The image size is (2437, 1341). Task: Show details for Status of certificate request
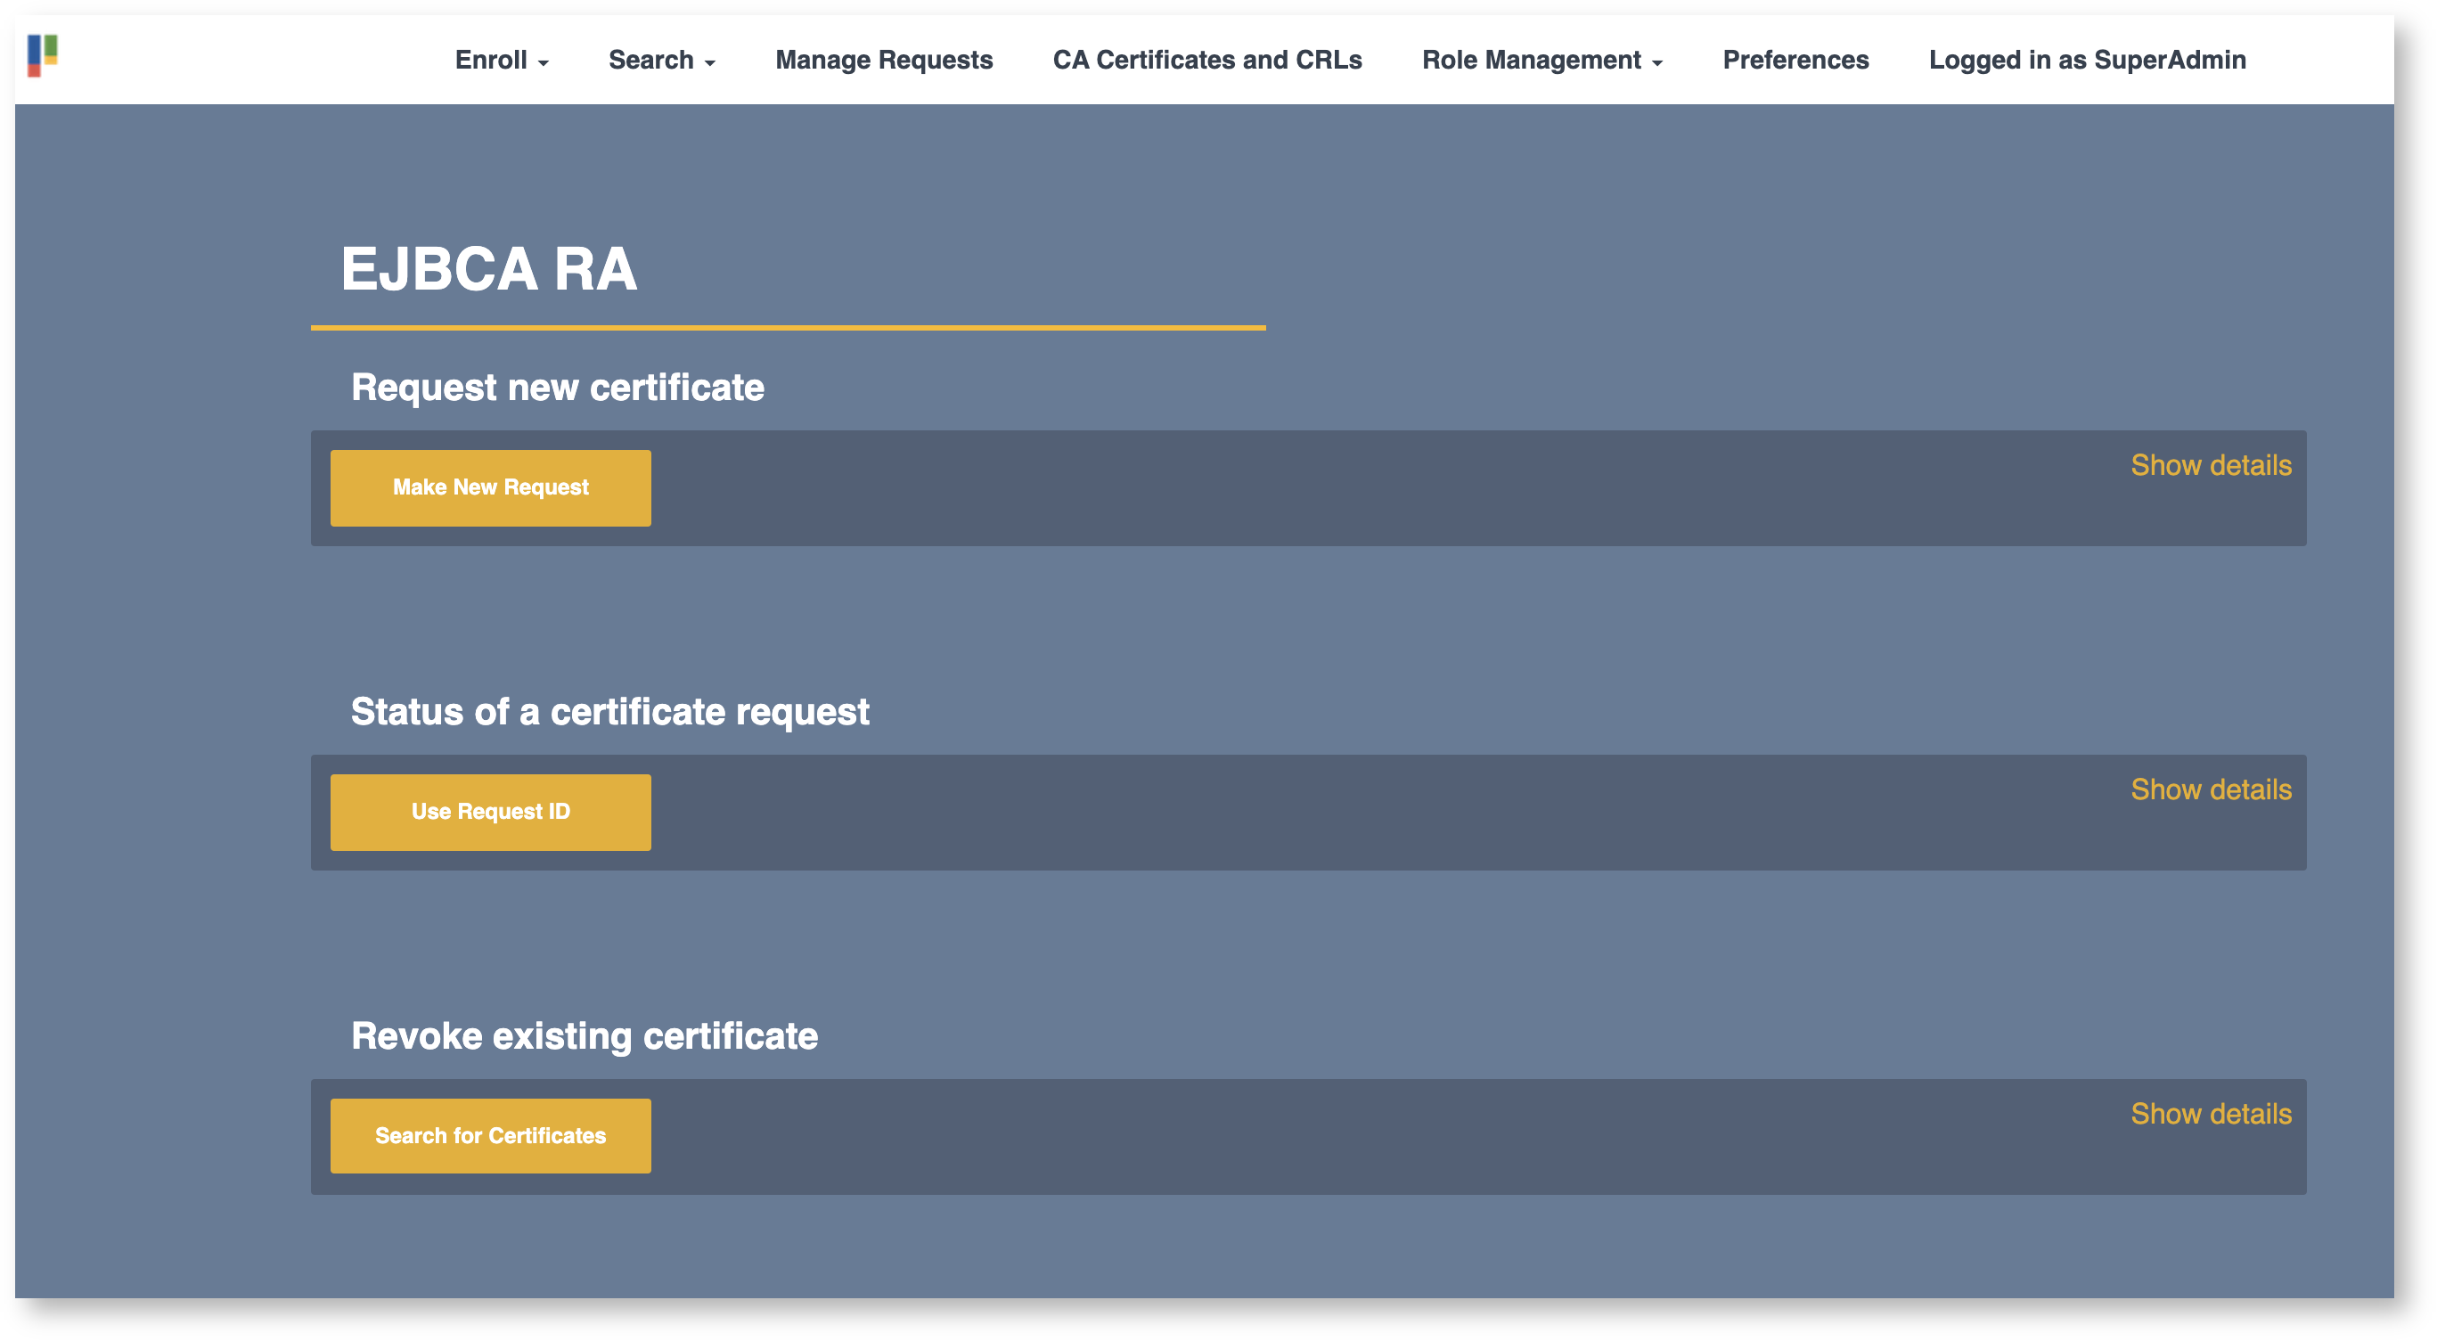pos(2210,789)
